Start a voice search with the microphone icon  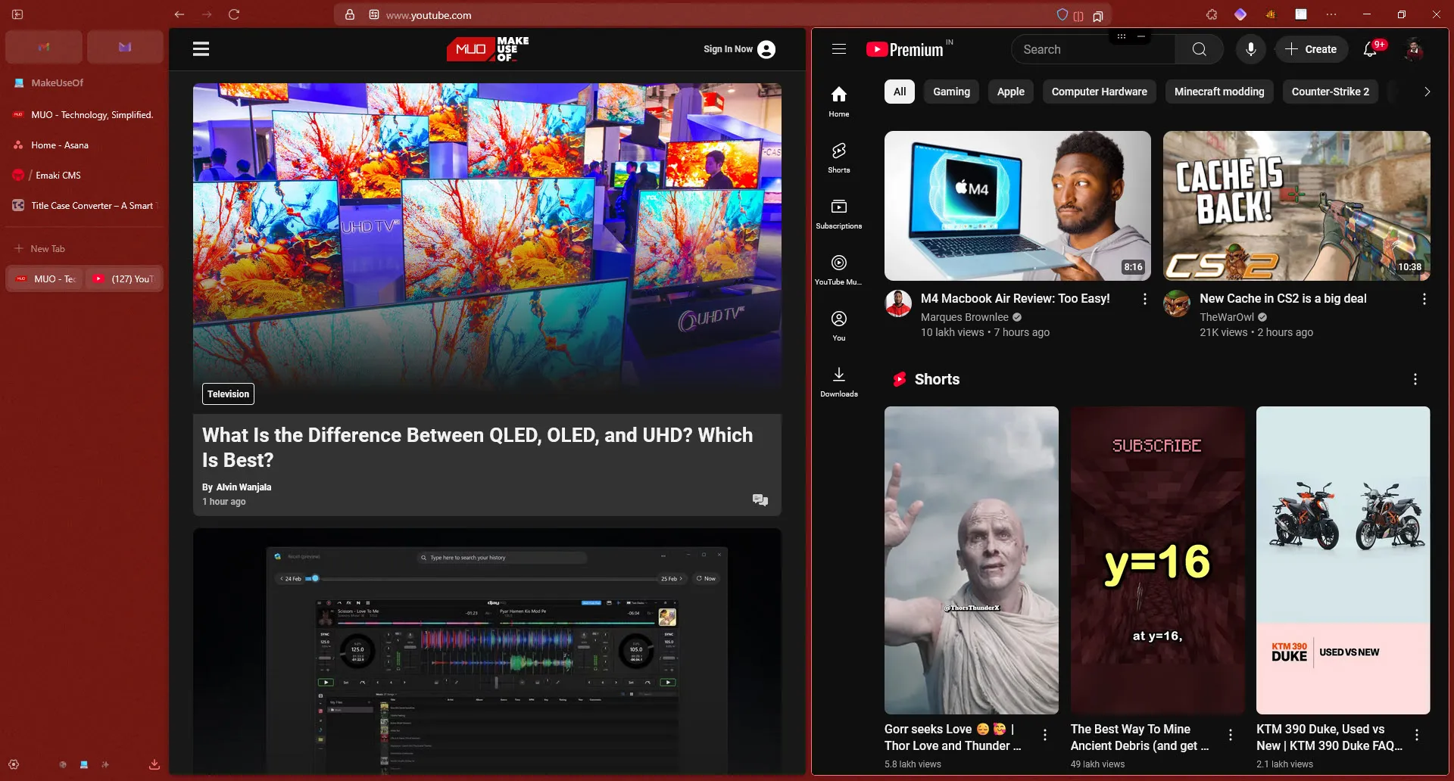pyautogui.click(x=1250, y=49)
